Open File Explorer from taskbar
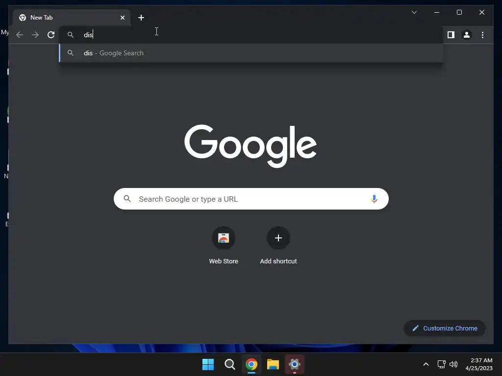This screenshot has width=502, height=376. [273, 364]
